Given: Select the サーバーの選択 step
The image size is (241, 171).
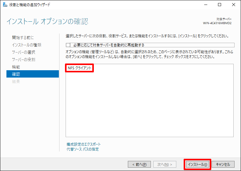Looking at the screenshot, I should [x=24, y=52].
